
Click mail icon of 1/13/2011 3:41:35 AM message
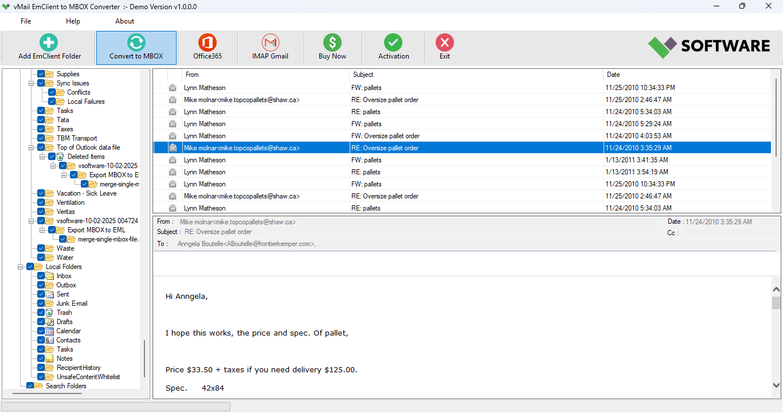173,160
